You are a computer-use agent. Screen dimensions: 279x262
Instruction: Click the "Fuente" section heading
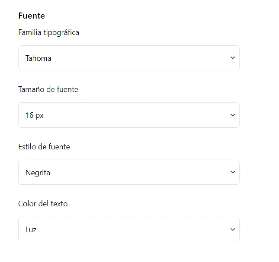point(32,16)
